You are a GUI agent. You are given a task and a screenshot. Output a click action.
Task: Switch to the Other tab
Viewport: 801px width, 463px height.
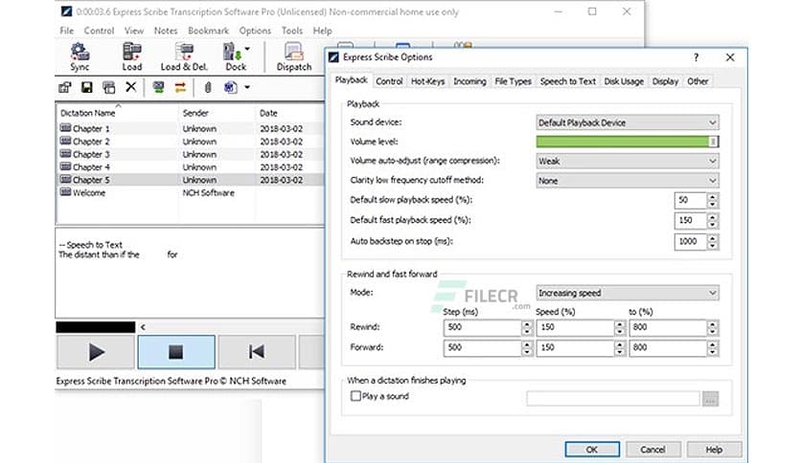click(698, 81)
